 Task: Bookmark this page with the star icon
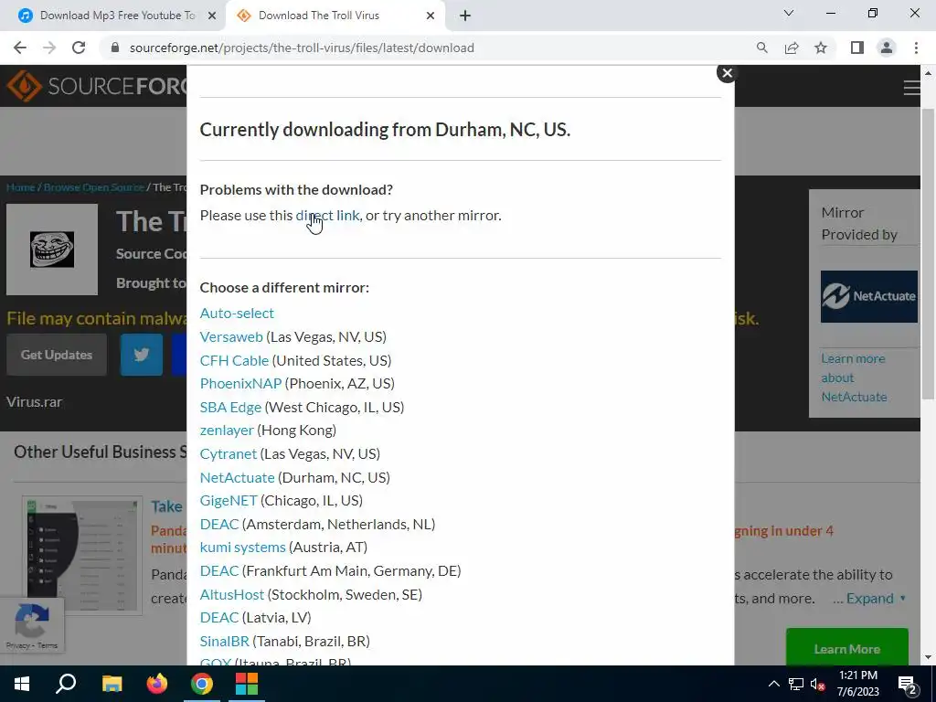click(821, 48)
